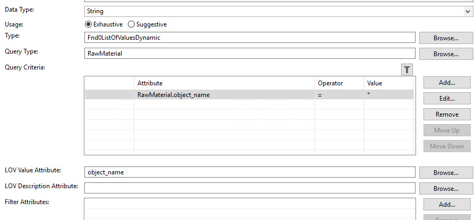Browse for LOV Value Attribute

click(x=446, y=173)
